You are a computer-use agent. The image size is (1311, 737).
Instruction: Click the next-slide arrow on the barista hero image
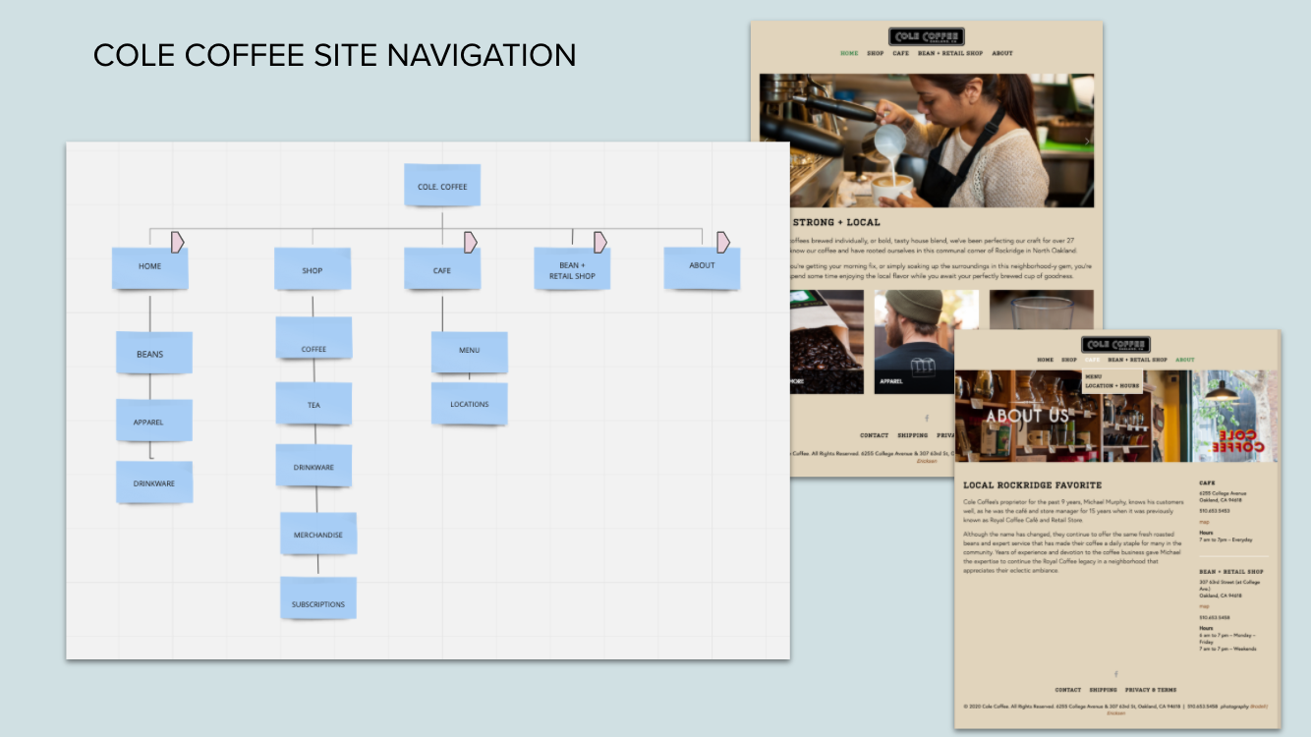pos(1086,141)
